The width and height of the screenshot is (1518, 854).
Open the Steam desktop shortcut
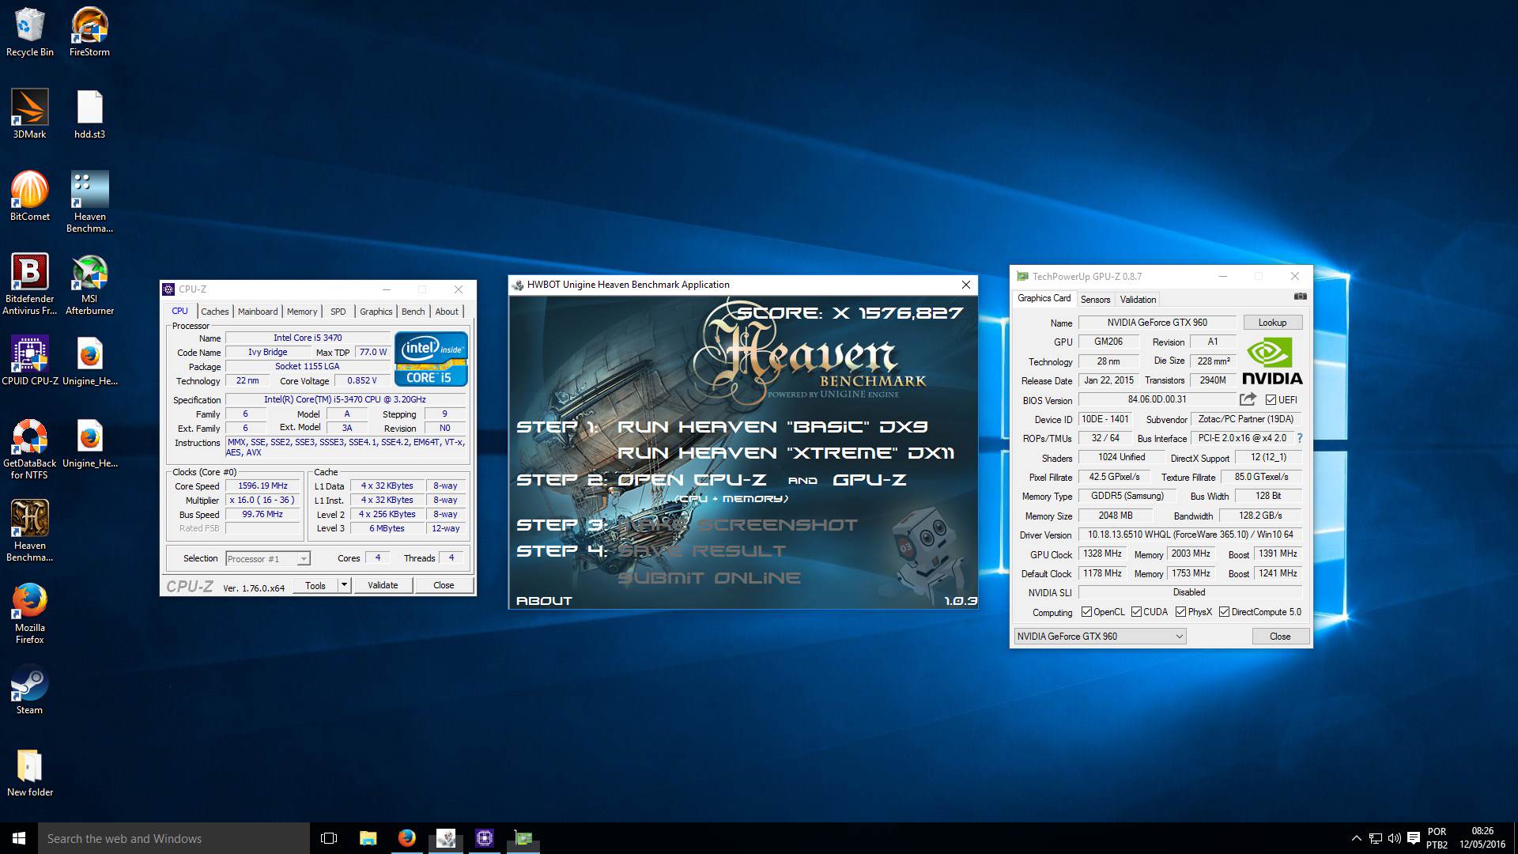click(x=30, y=690)
